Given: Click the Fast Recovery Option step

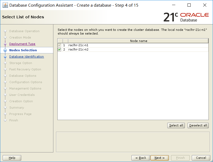Looking at the screenshot, I should [x=25, y=69].
